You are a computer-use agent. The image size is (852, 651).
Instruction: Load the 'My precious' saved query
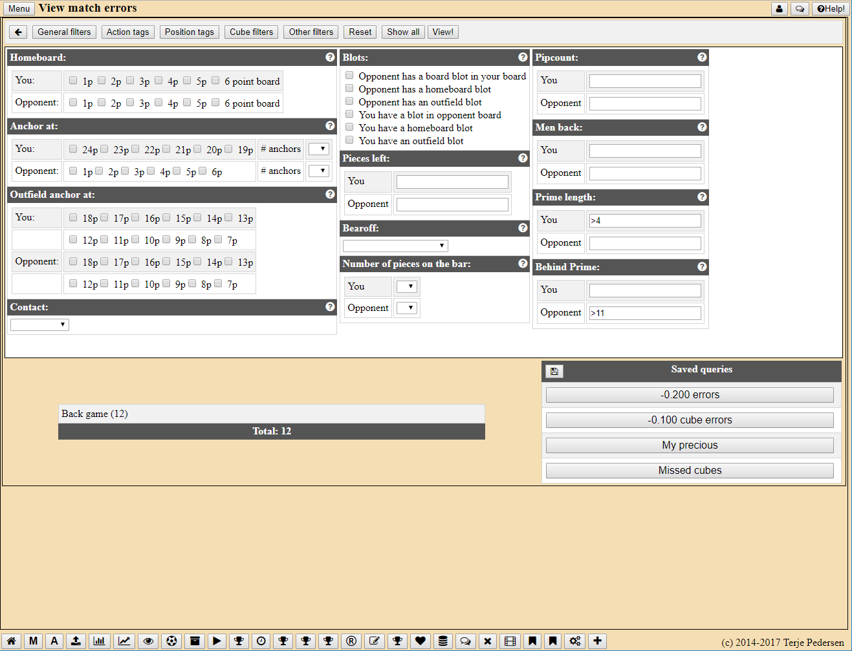[x=690, y=445]
